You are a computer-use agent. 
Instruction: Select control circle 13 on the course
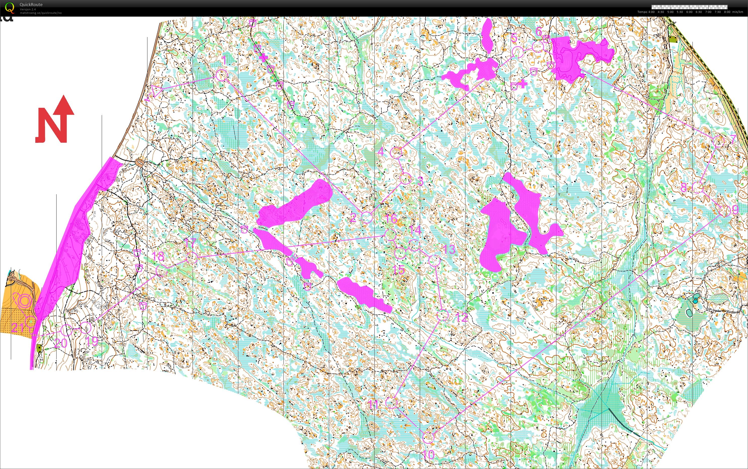point(434,261)
